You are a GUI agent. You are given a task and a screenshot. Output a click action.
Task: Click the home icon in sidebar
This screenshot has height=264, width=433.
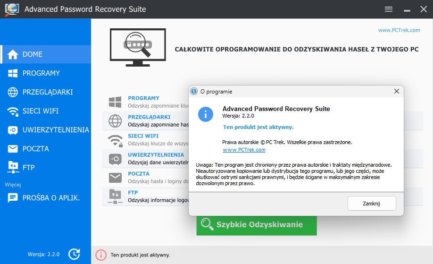13,54
